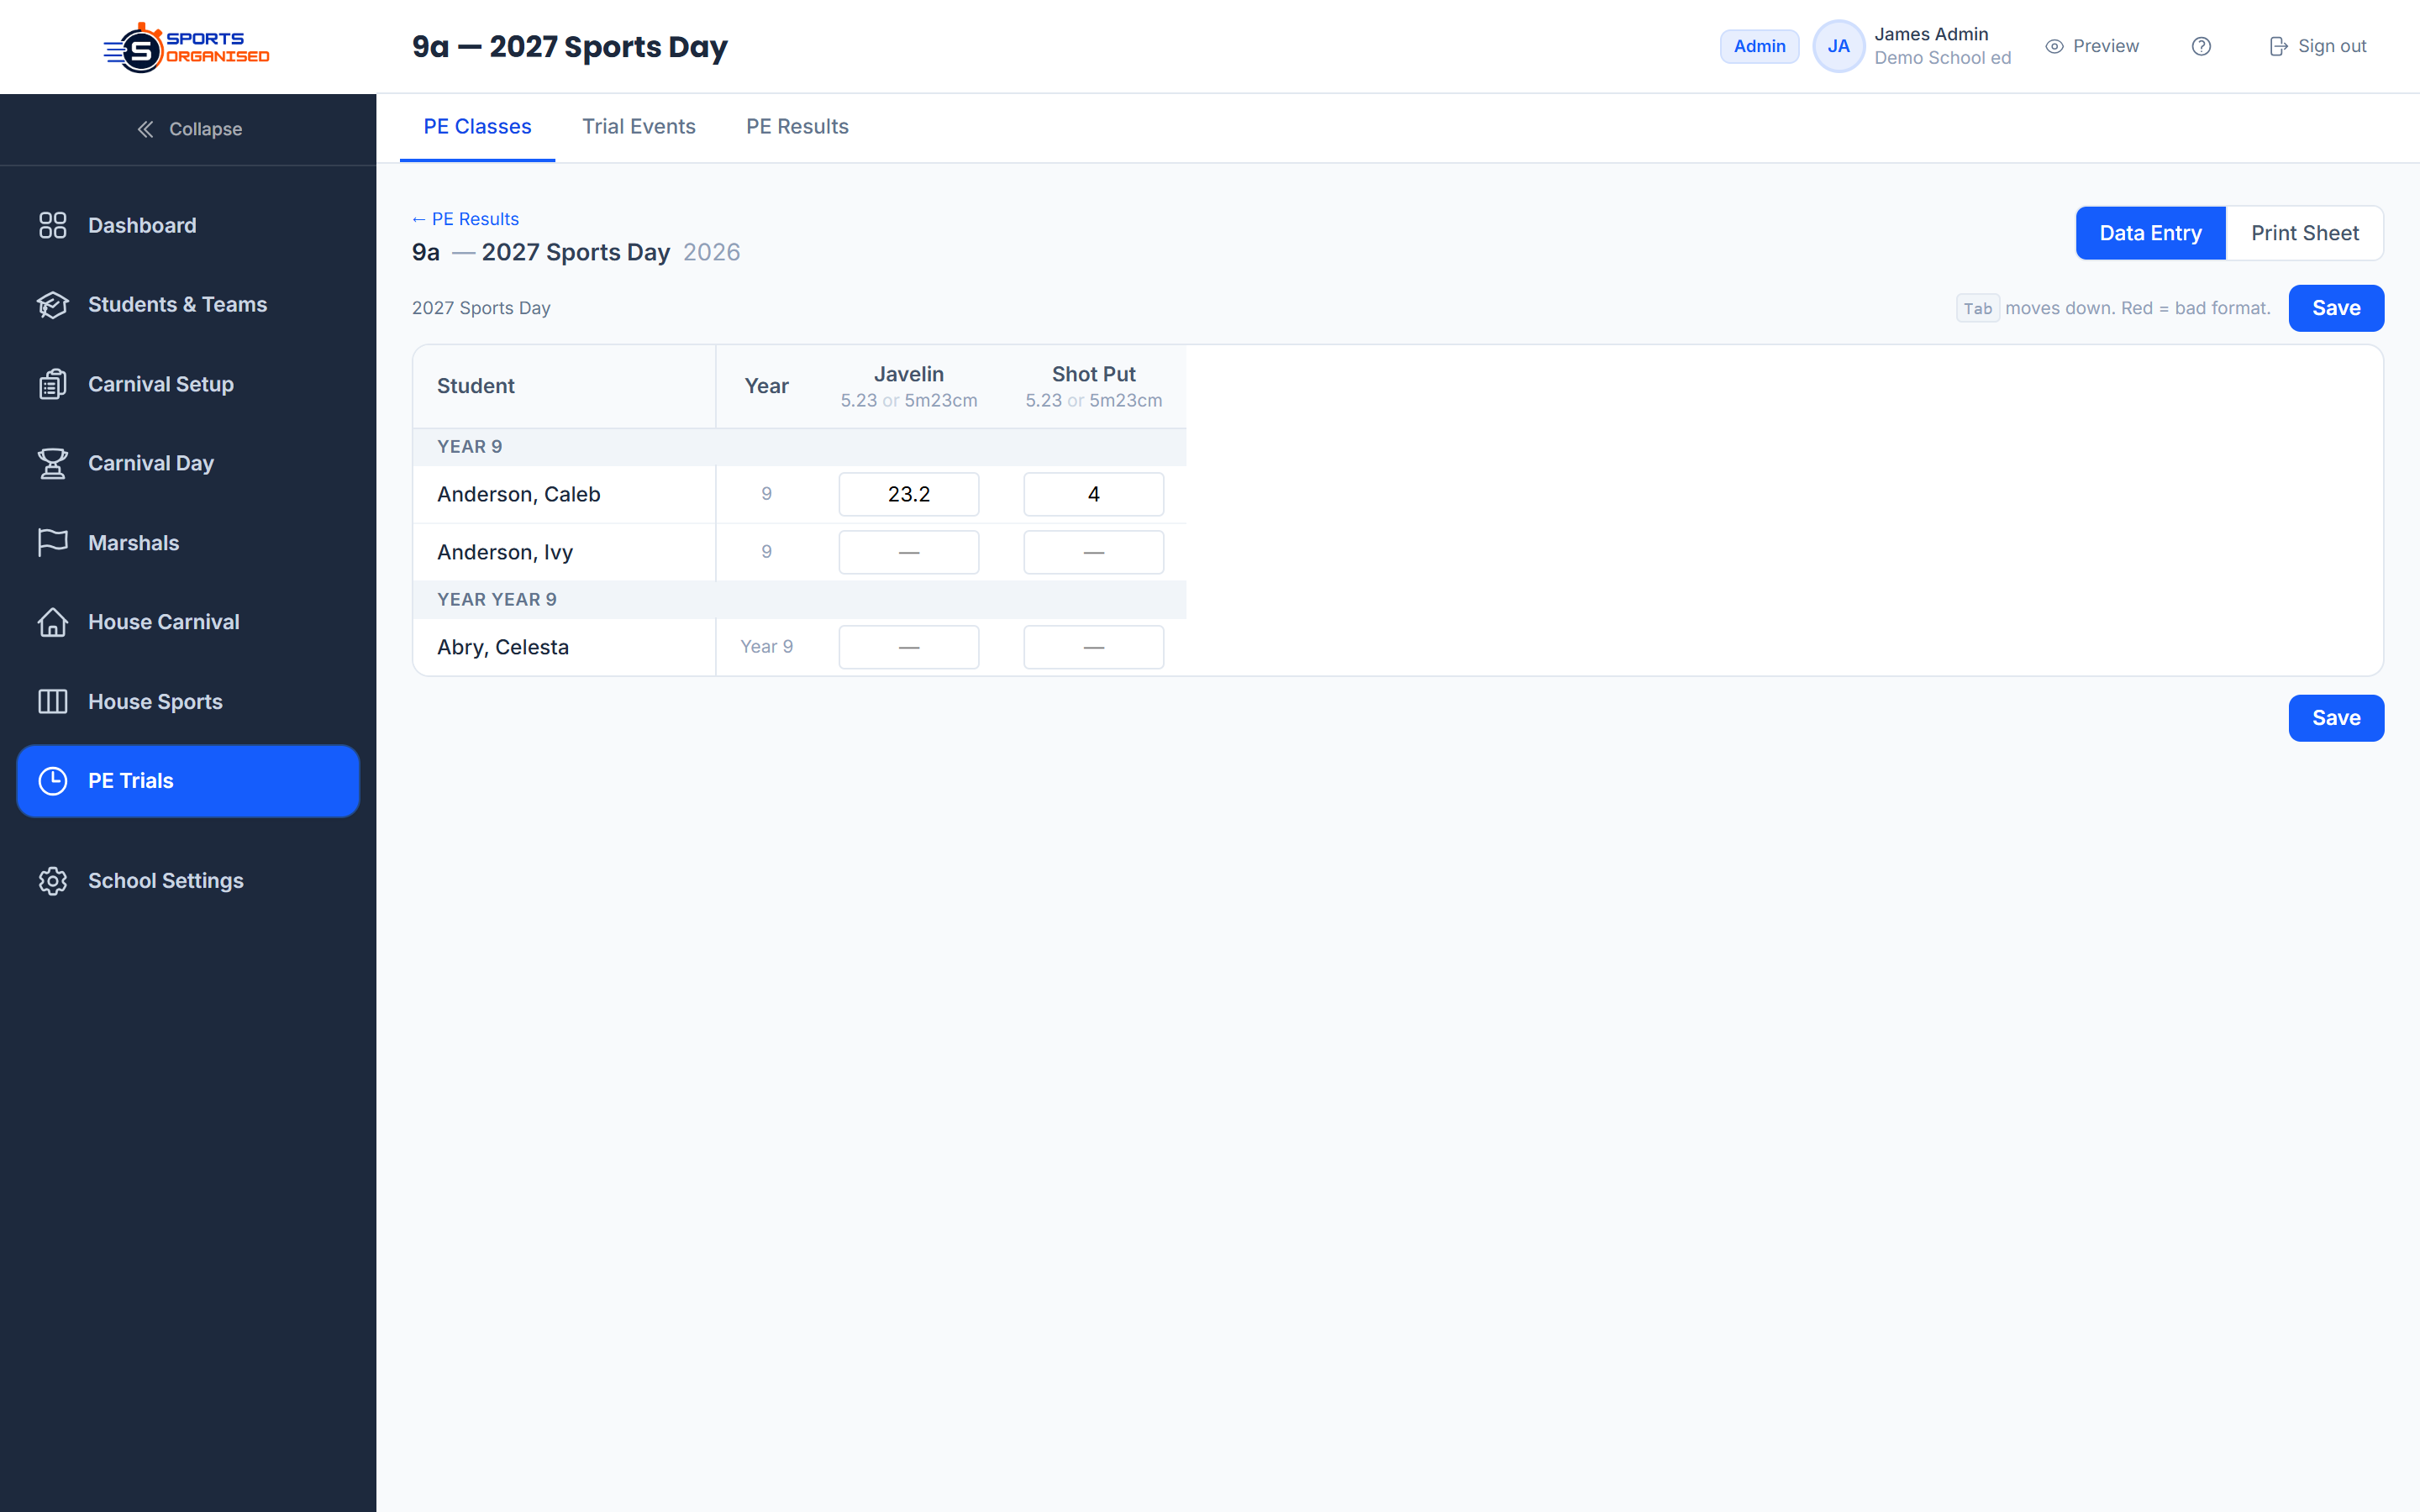Viewport: 2420px width, 1512px height.
Task: Click the Carnival Setup clipboard icon
Action: point(53,384)
